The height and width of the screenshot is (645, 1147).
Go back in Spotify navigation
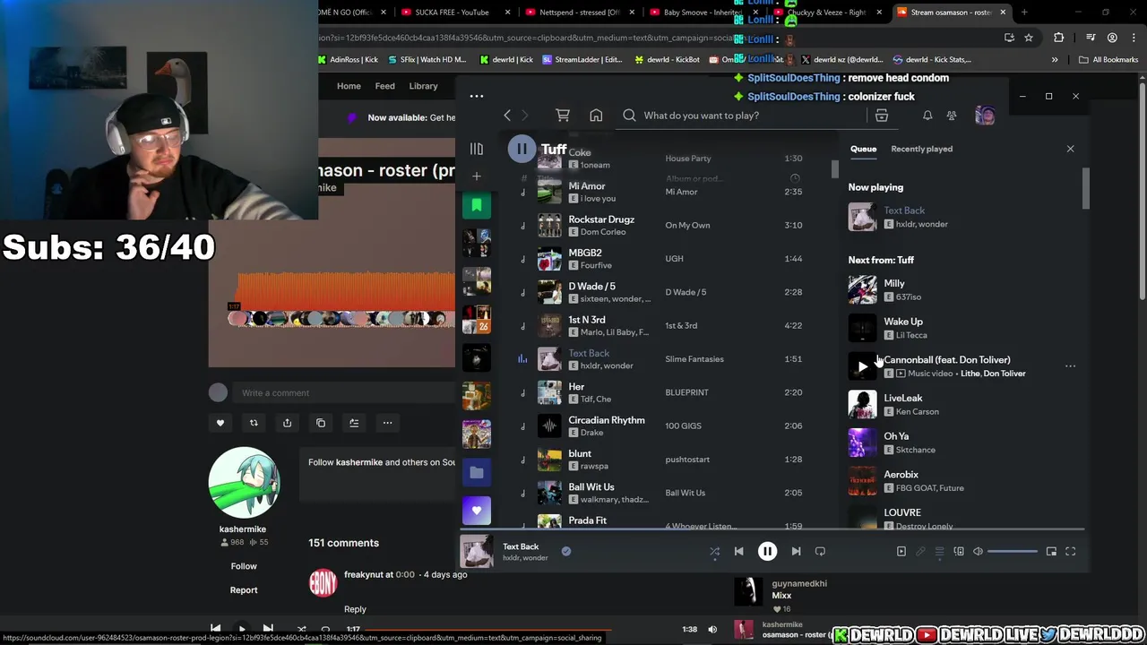(507, 116)
